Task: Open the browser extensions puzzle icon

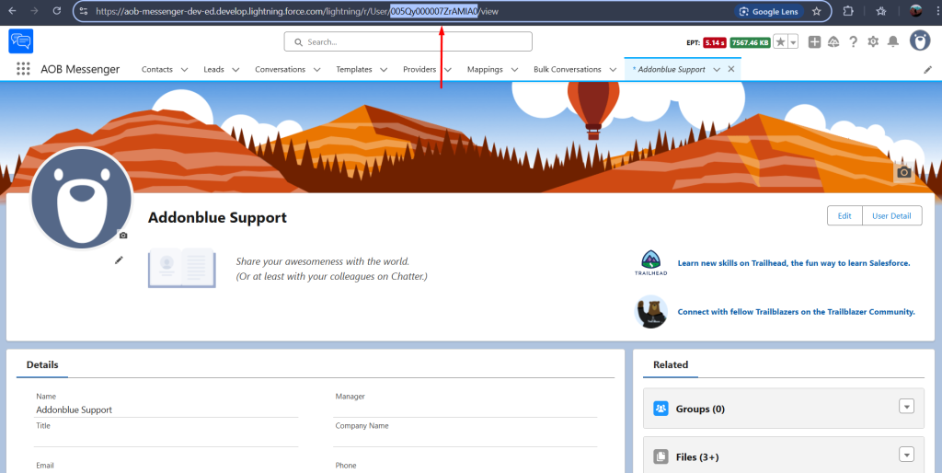Action: tap(848, 11)
